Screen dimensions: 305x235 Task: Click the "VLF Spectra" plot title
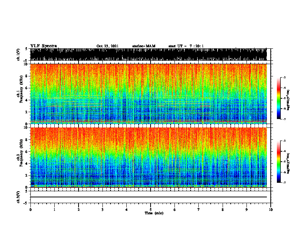pyautogui.click(x=44, y=46)
